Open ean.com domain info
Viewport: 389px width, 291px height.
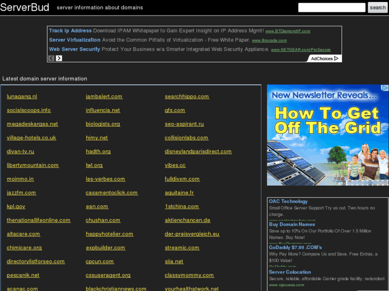97,207
